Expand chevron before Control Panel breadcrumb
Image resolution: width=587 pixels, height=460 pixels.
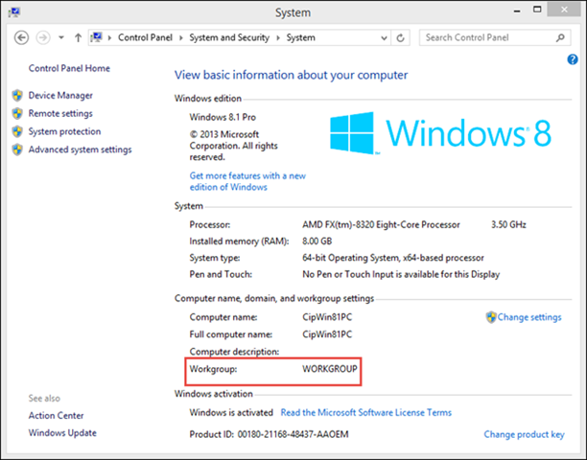(109, 37)
